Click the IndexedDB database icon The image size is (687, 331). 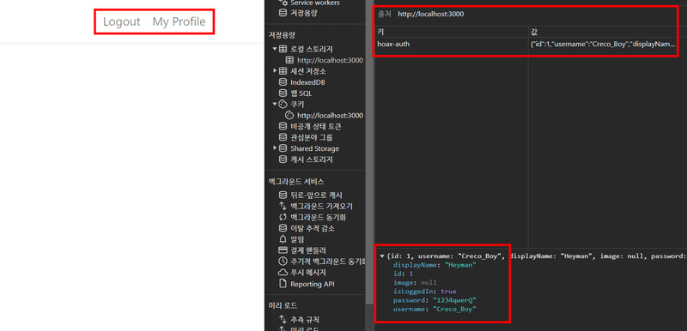pos(283,82)
